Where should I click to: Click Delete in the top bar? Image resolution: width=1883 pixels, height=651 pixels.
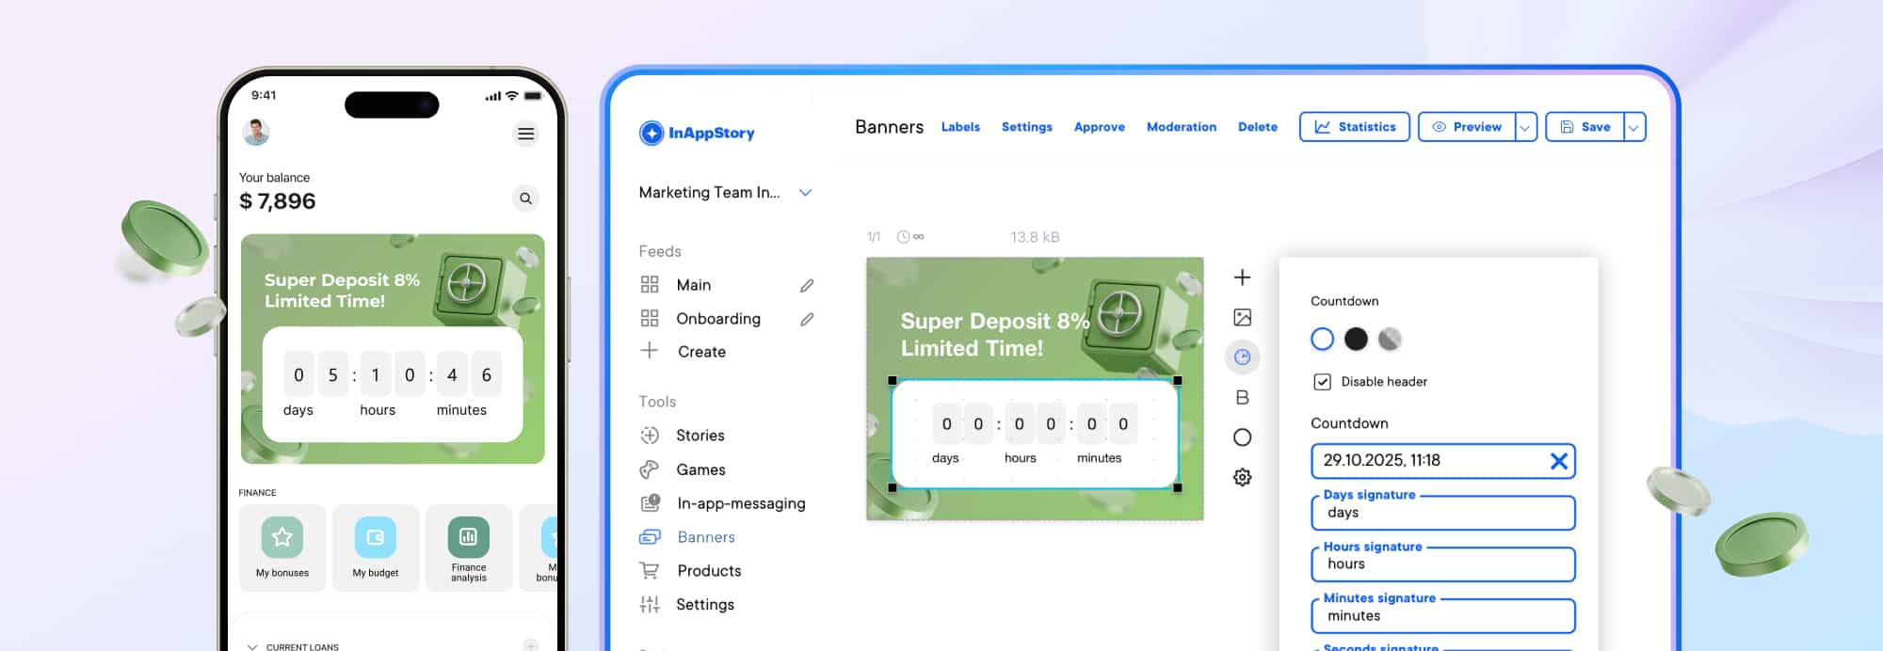click(1258, 127)
